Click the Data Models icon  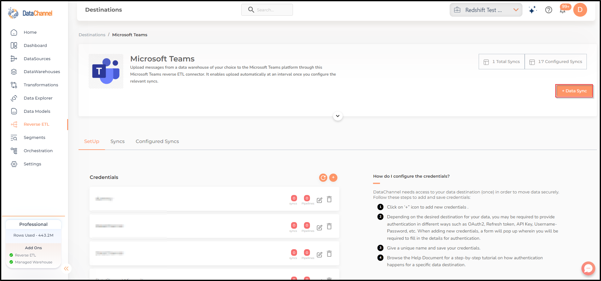pos(14,111)
